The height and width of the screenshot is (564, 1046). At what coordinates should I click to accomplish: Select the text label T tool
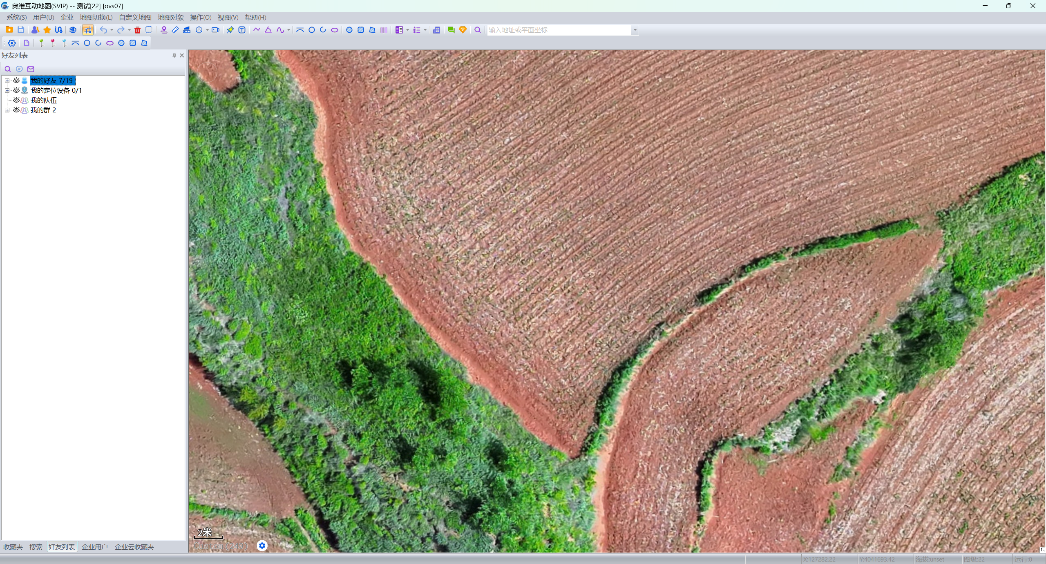pyautogui.click(x=242, y=30)
